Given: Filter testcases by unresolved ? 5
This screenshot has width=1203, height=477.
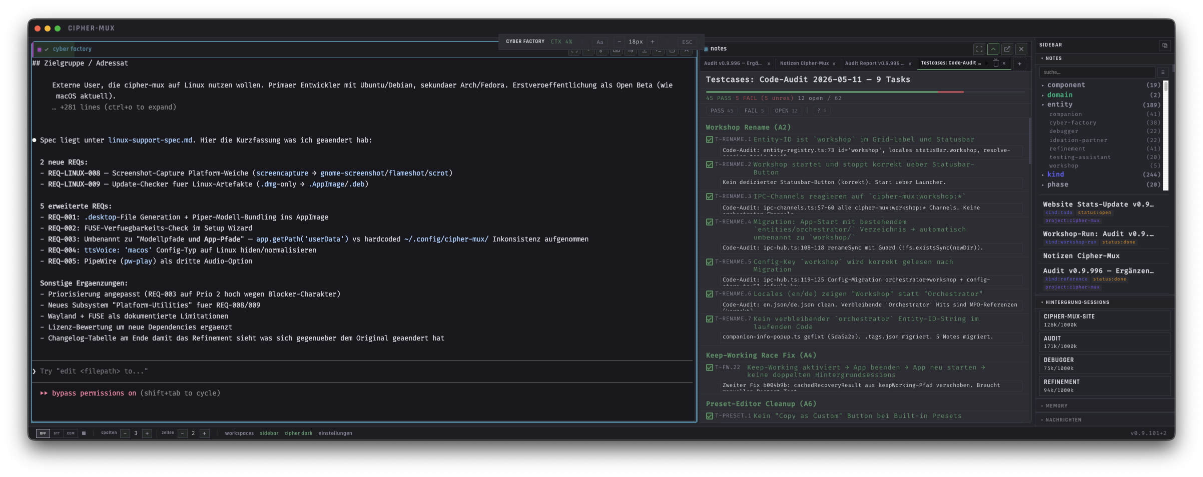Looking at the screenshot, I should point(821,111).
